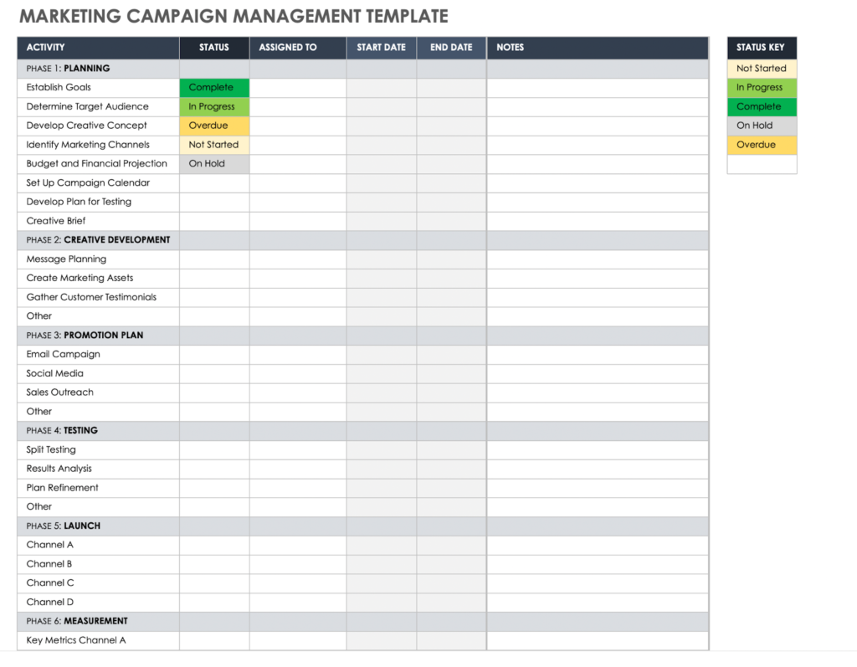This screenshot has height=667, width=857.
Task: Click the Creative Brief cell
Action: 99,221
